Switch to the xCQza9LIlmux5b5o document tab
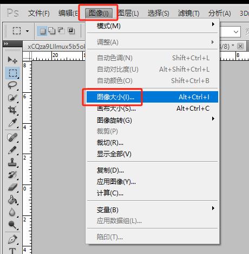The width and height of the screenshot is (249, 254). (56, 47)
